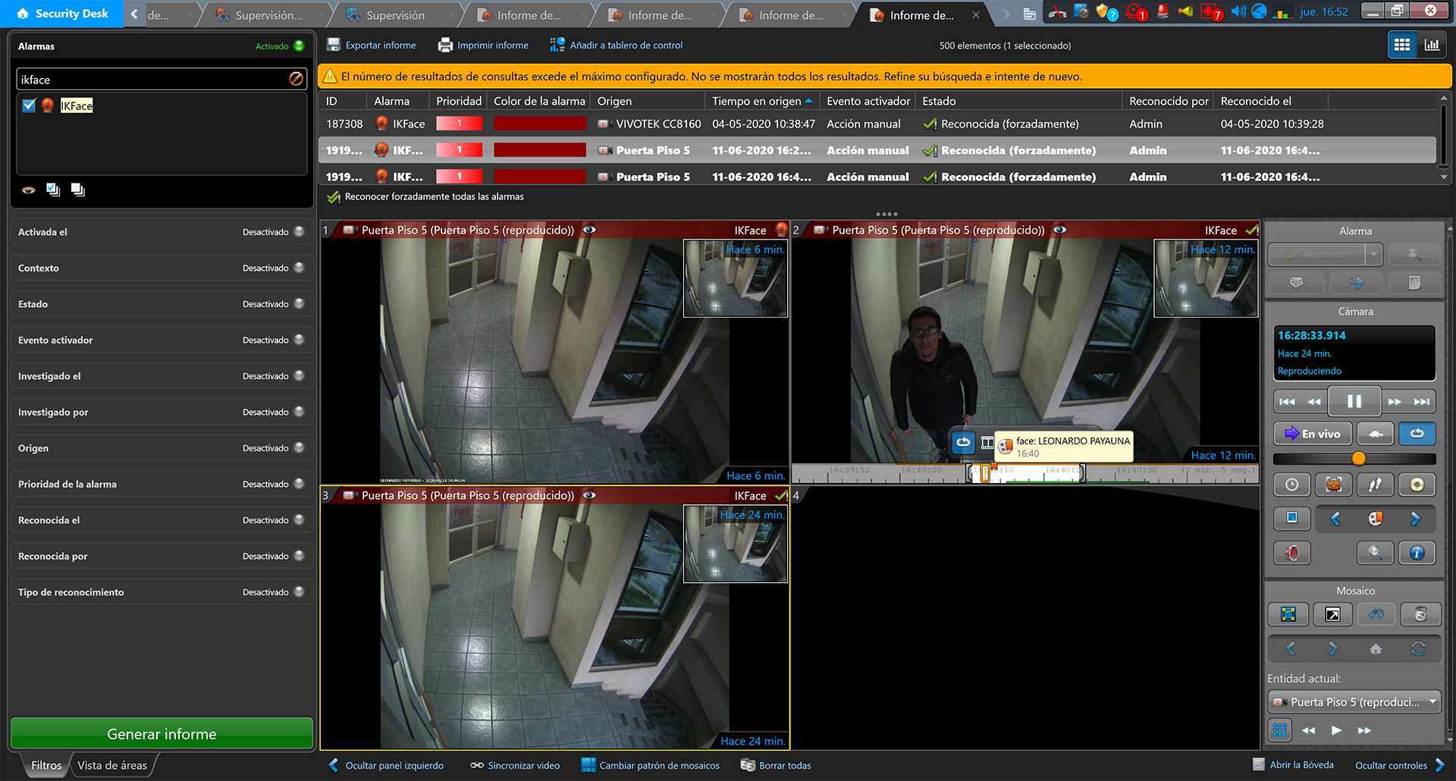Click the visual tracking footsteps icon
This screenshot has height=781, width=1456.
pyautogui.click(x=1375, y=485)
